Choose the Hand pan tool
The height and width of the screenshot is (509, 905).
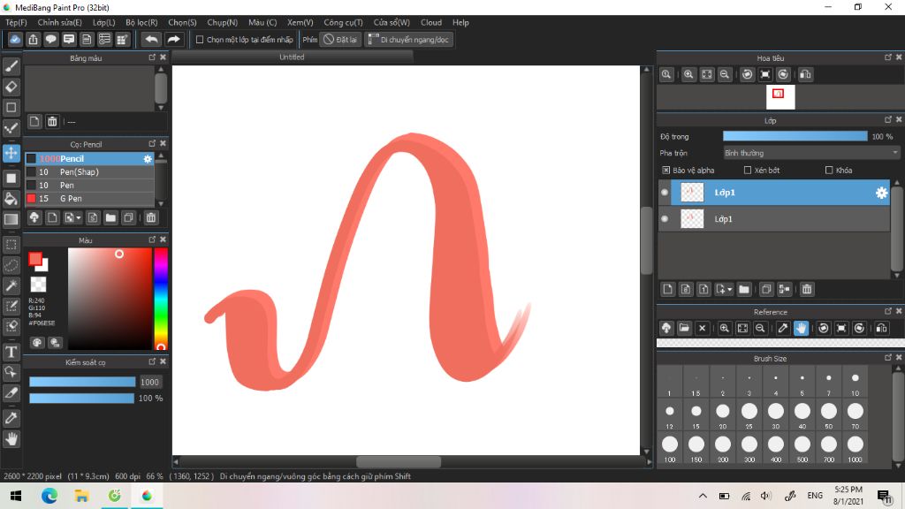pyautogui.click(x=11, y=439)
